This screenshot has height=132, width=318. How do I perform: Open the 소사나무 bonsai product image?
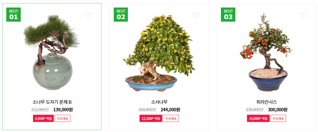159,53
